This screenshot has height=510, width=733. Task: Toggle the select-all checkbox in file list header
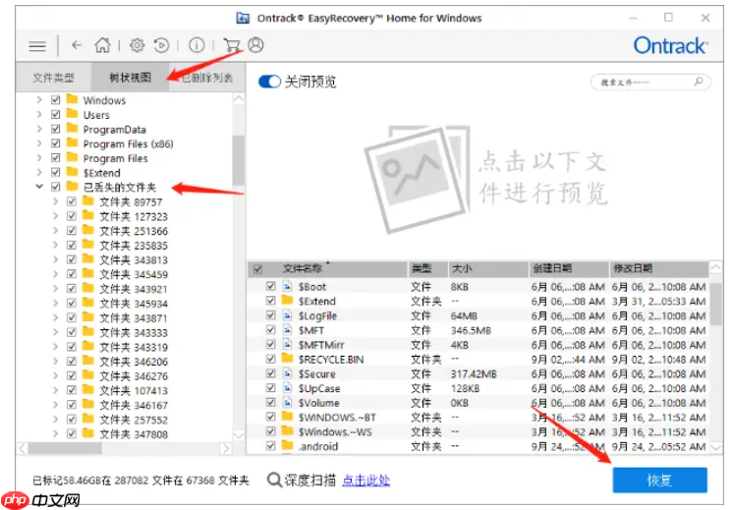point(257,269)
